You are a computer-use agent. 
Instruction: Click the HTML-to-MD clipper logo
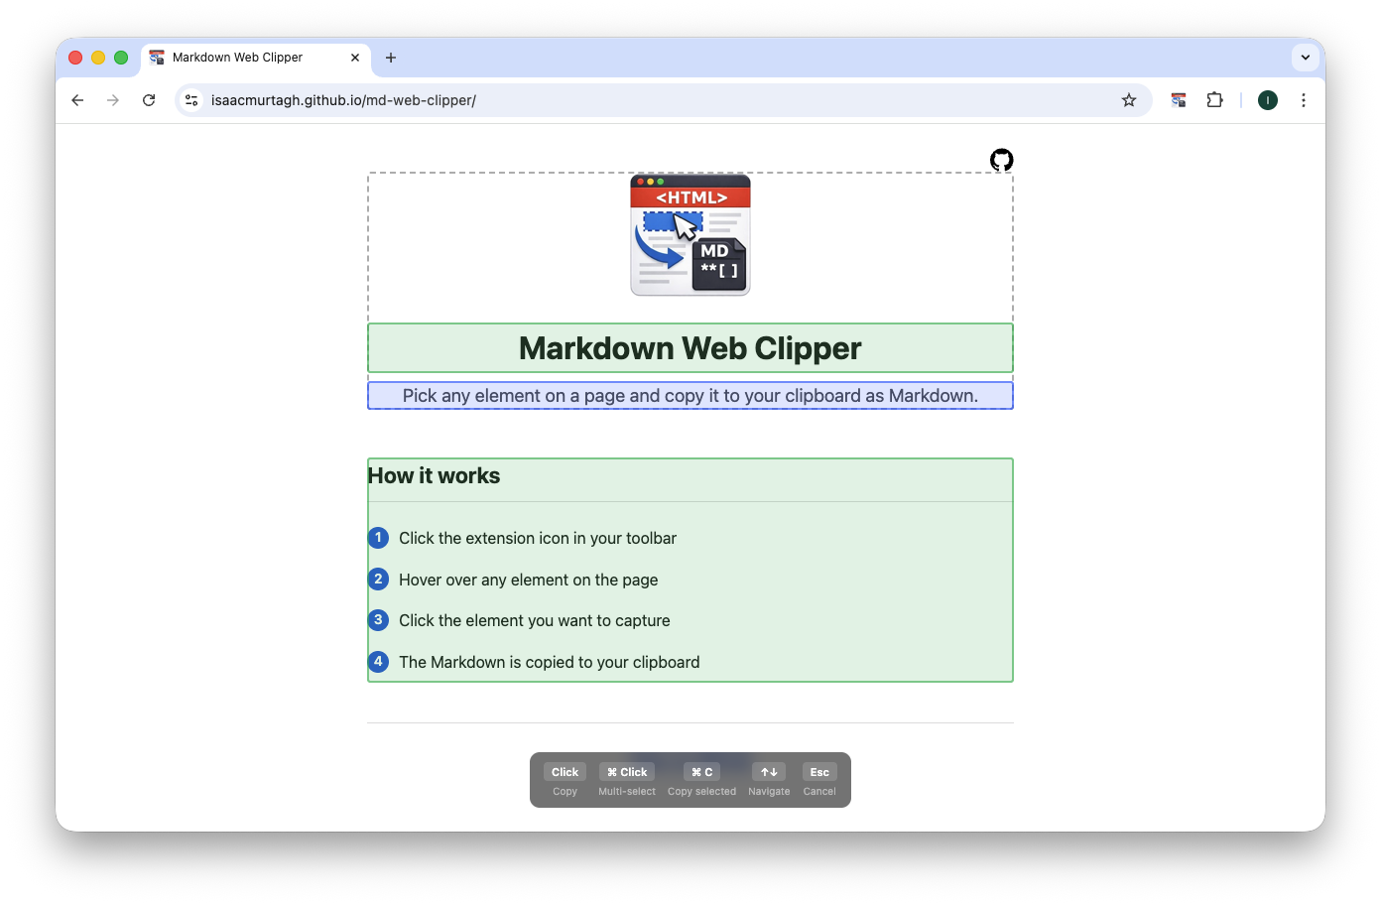tap(690, 235)
